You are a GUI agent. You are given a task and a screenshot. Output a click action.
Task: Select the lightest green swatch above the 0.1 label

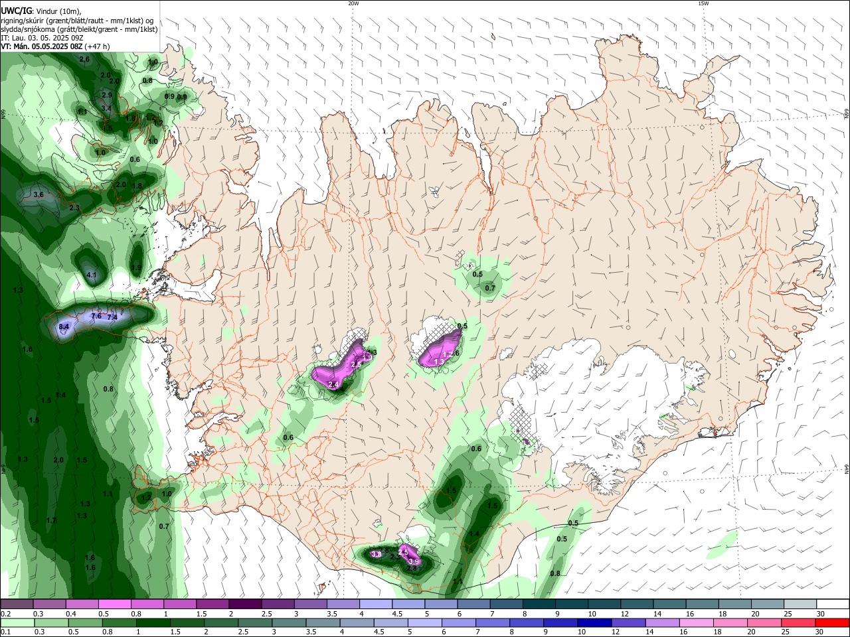click(17, 622)
